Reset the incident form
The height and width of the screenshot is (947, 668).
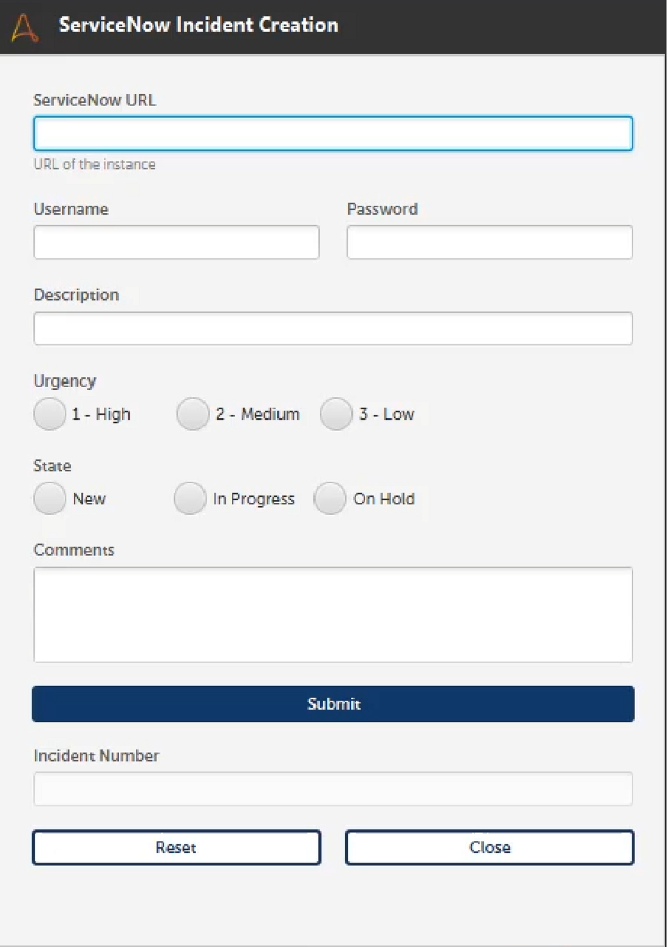(176, 847)
